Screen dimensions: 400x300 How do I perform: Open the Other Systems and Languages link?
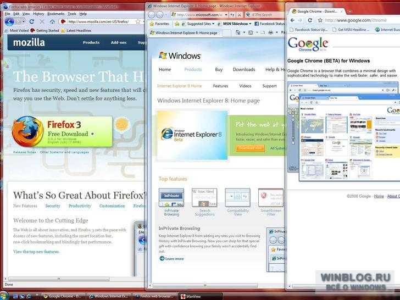pyautogui.click(x=64, y=152)
